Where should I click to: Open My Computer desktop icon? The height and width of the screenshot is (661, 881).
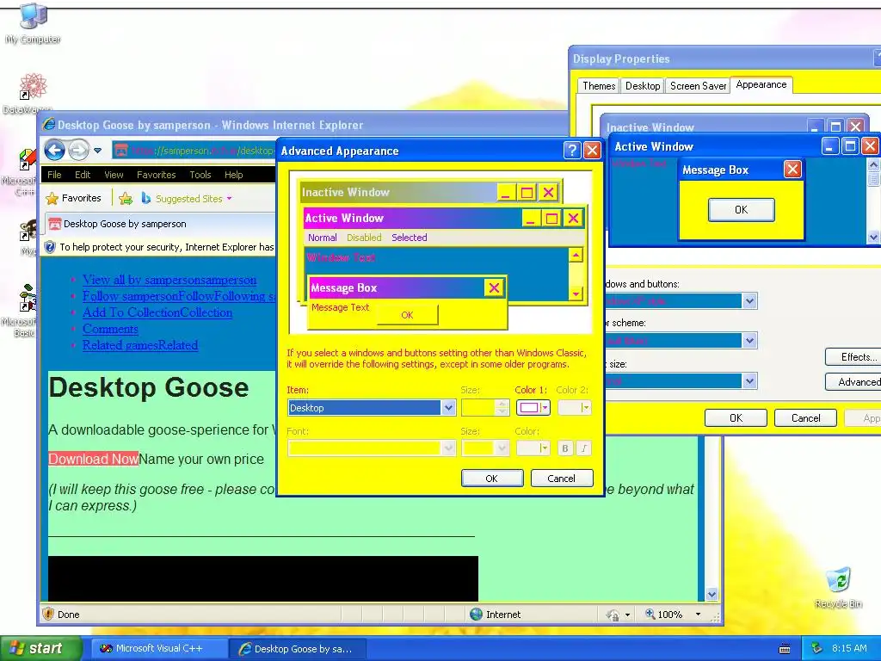click(34, 23)
